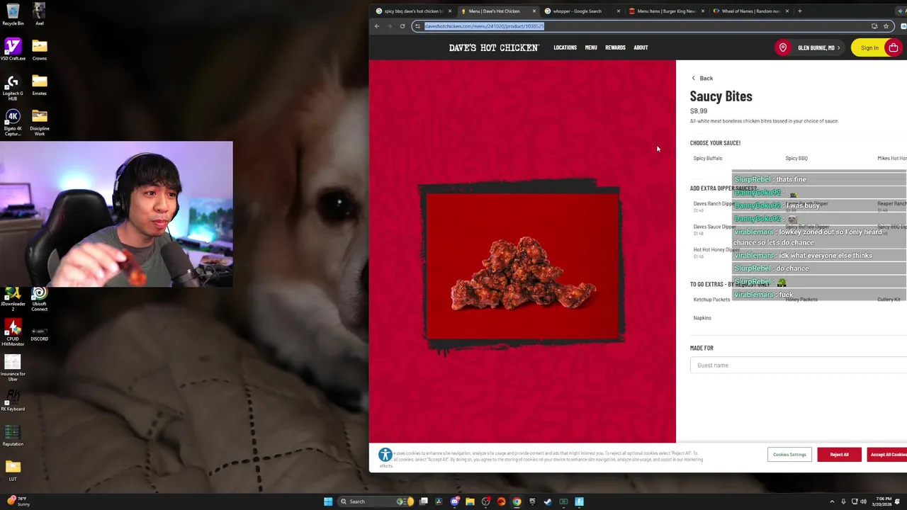The height and width of the screenshot is (510, 907).
Task: Switch to Menu Items Burger King tab
Action: click(x=666, y=11)
